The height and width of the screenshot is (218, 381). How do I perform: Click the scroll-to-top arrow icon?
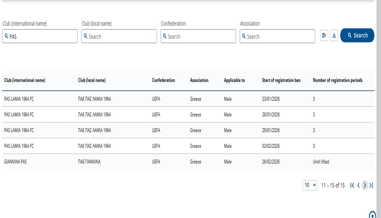(372, 215)
